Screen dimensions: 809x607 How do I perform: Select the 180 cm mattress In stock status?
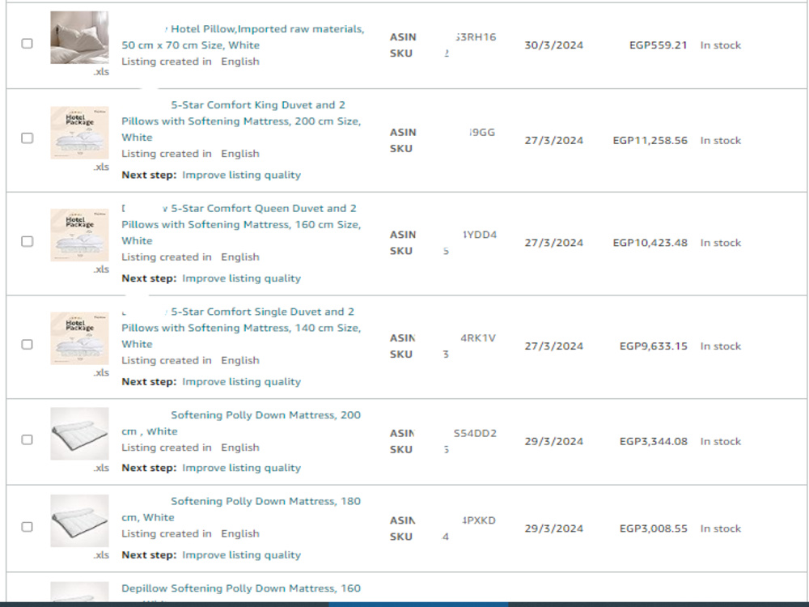(x=721, y=528)
